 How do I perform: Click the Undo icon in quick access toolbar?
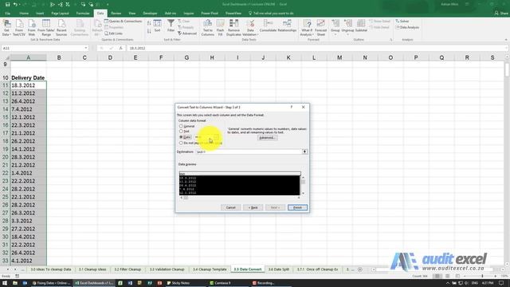point(15,5)
